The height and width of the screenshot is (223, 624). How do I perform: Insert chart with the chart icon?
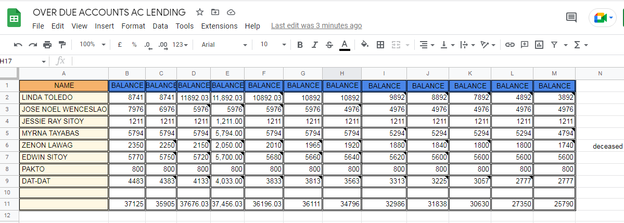[x=539, y=45]
